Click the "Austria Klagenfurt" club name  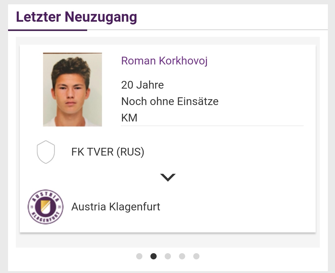pyautogui.click(x=116, y=207)
